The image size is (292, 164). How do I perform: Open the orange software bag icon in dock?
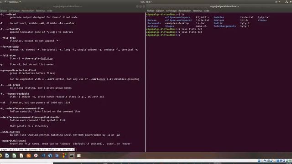pyautogui.click(x=28, y=155)
